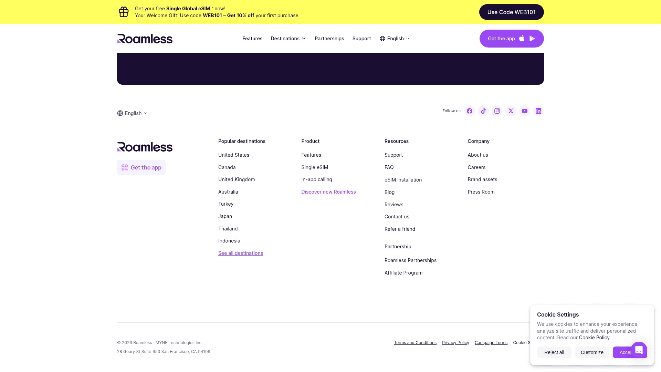Open Roamless TikTok profile
Image resolution: width=661 pixels, height=372 pixels.
[483, 111]
